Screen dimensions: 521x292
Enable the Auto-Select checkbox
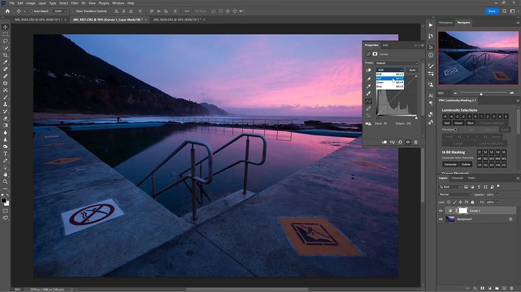point(31,11)
